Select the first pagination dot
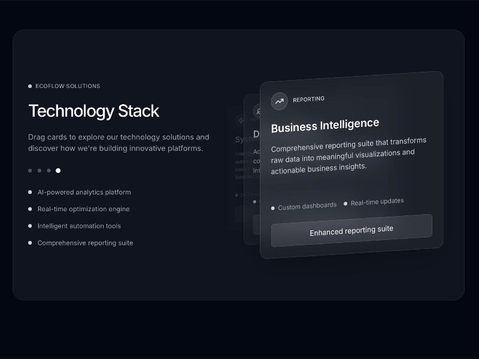Viewport: 479px width, 359px height. (30, 171)
